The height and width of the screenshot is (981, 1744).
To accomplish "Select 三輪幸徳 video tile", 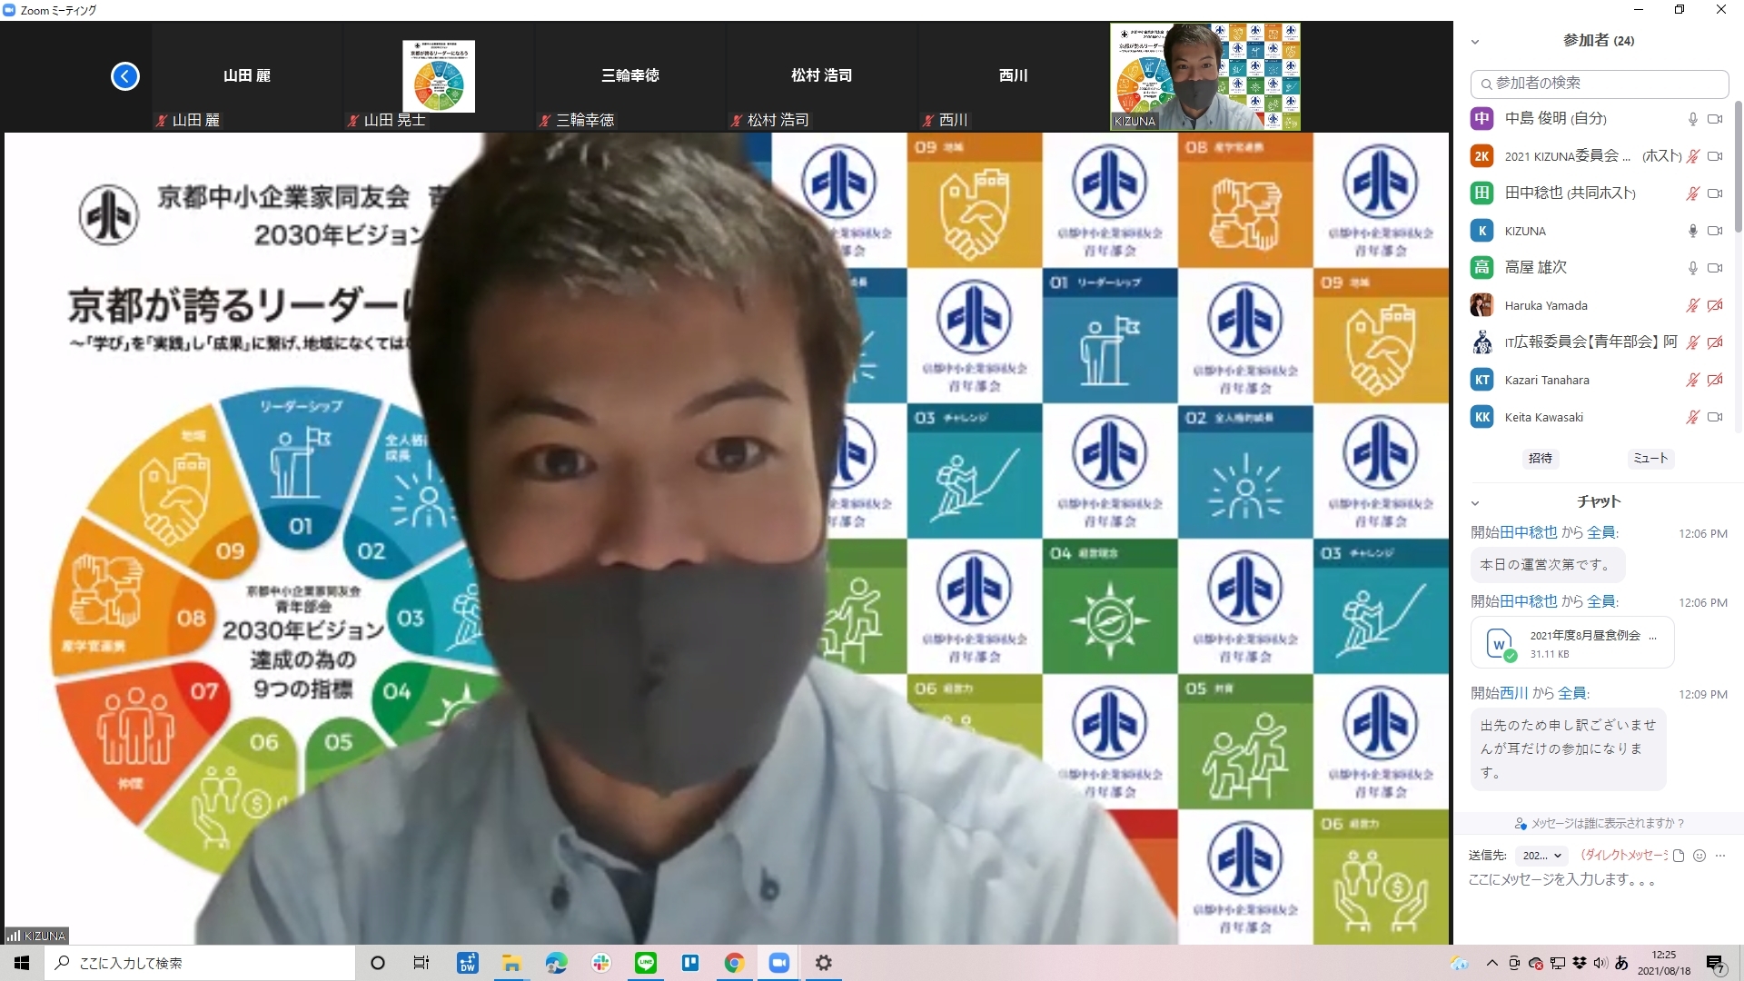I will coord(630,76).
